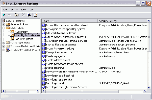
Task: Click 'Administrators,Power Users' setting value
Action: 114,52
